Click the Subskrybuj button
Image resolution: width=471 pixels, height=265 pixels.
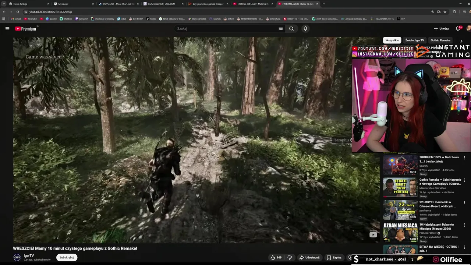pos(67,258)
